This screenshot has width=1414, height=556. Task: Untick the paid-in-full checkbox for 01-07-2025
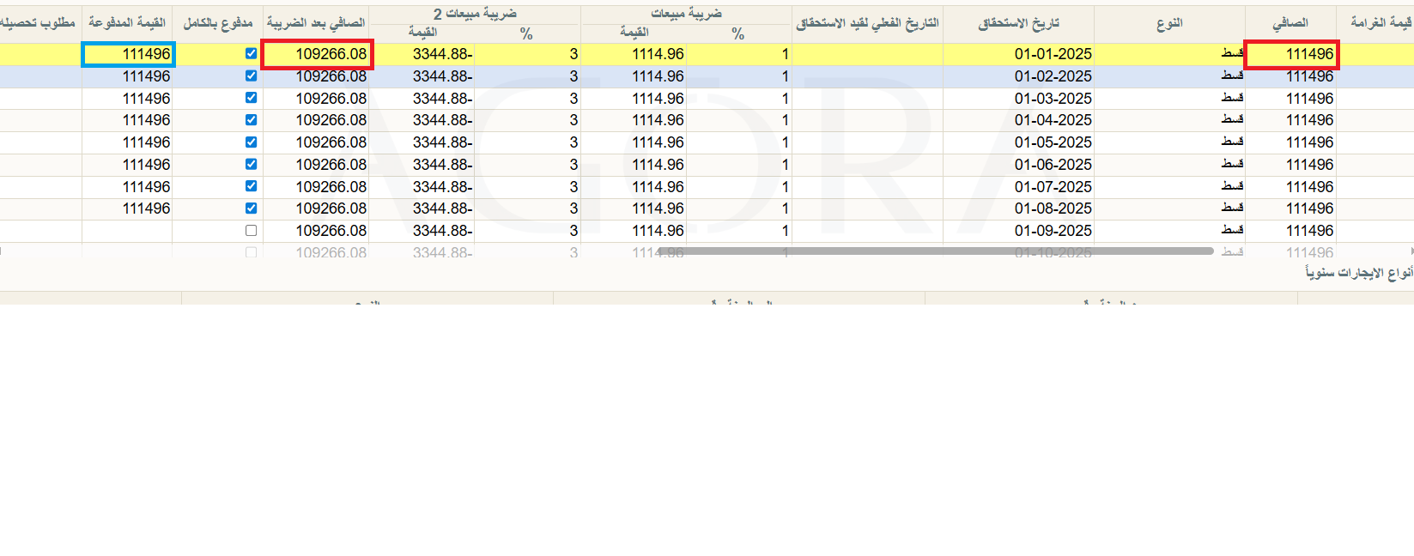tap(251, 186)
